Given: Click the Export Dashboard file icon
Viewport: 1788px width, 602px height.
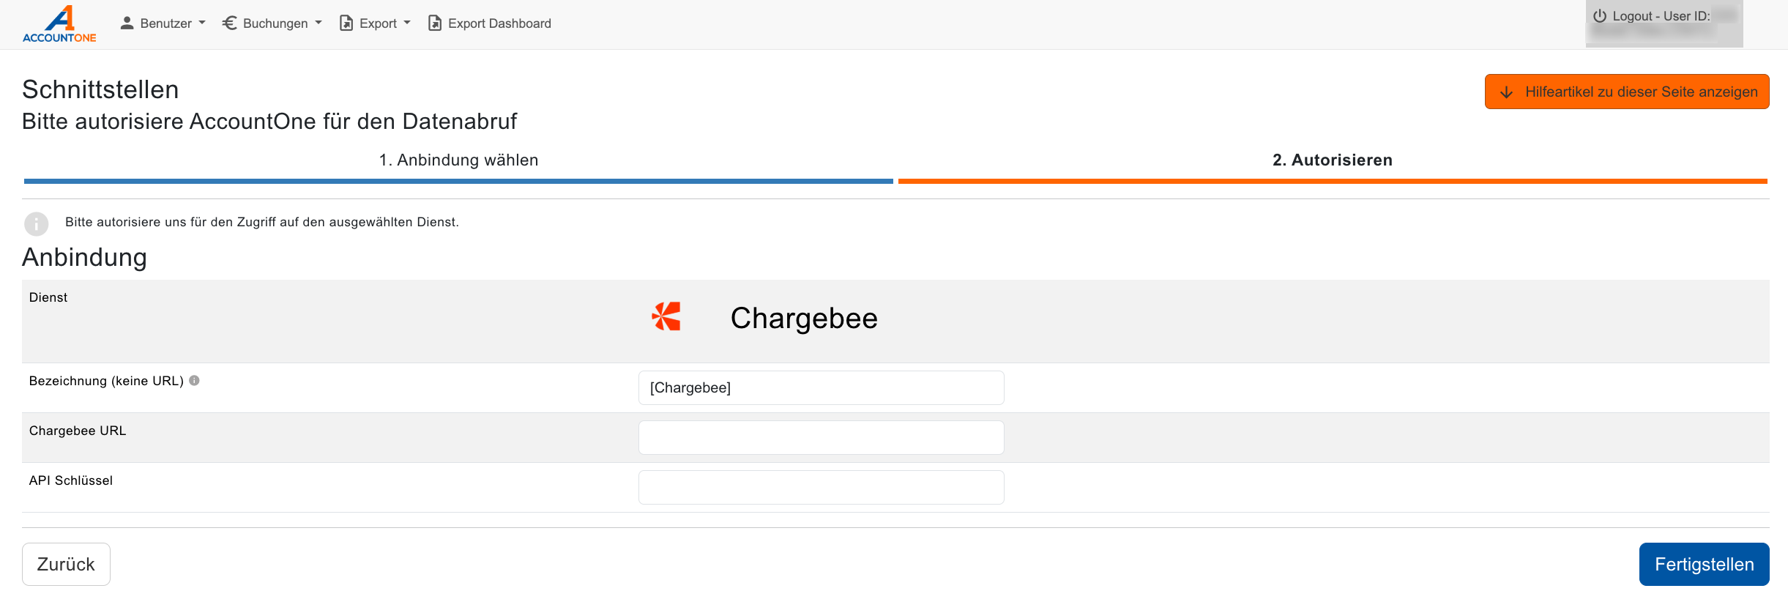Looking at the screenshot, I should tap(435, 23).
